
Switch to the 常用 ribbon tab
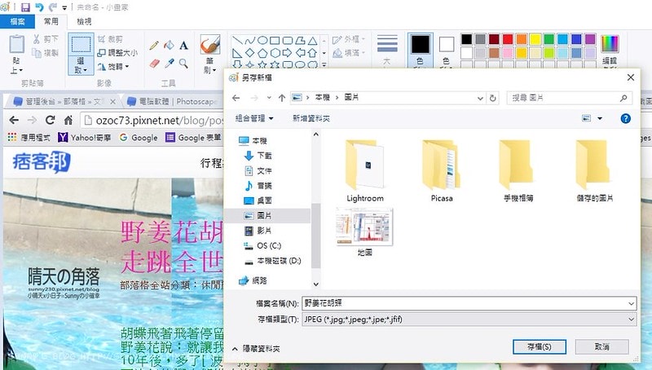coord(51,21)
